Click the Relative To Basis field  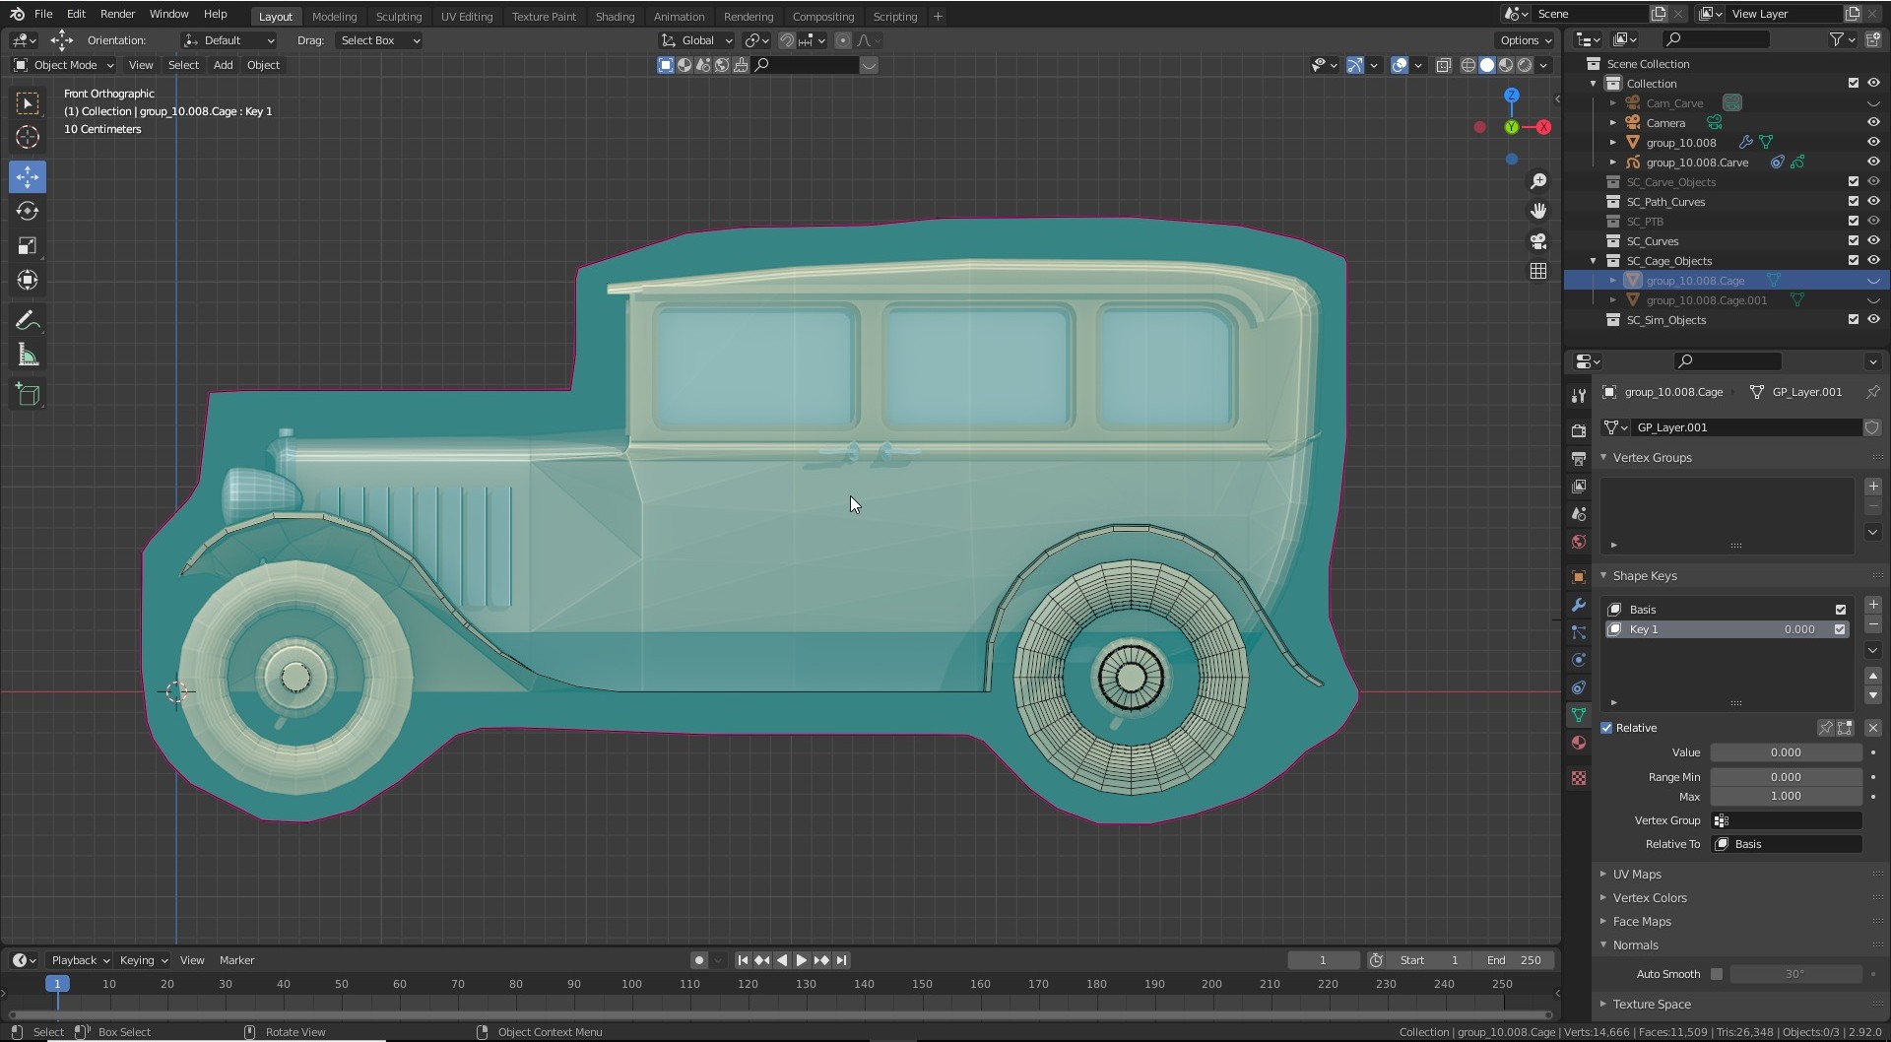1787,844
